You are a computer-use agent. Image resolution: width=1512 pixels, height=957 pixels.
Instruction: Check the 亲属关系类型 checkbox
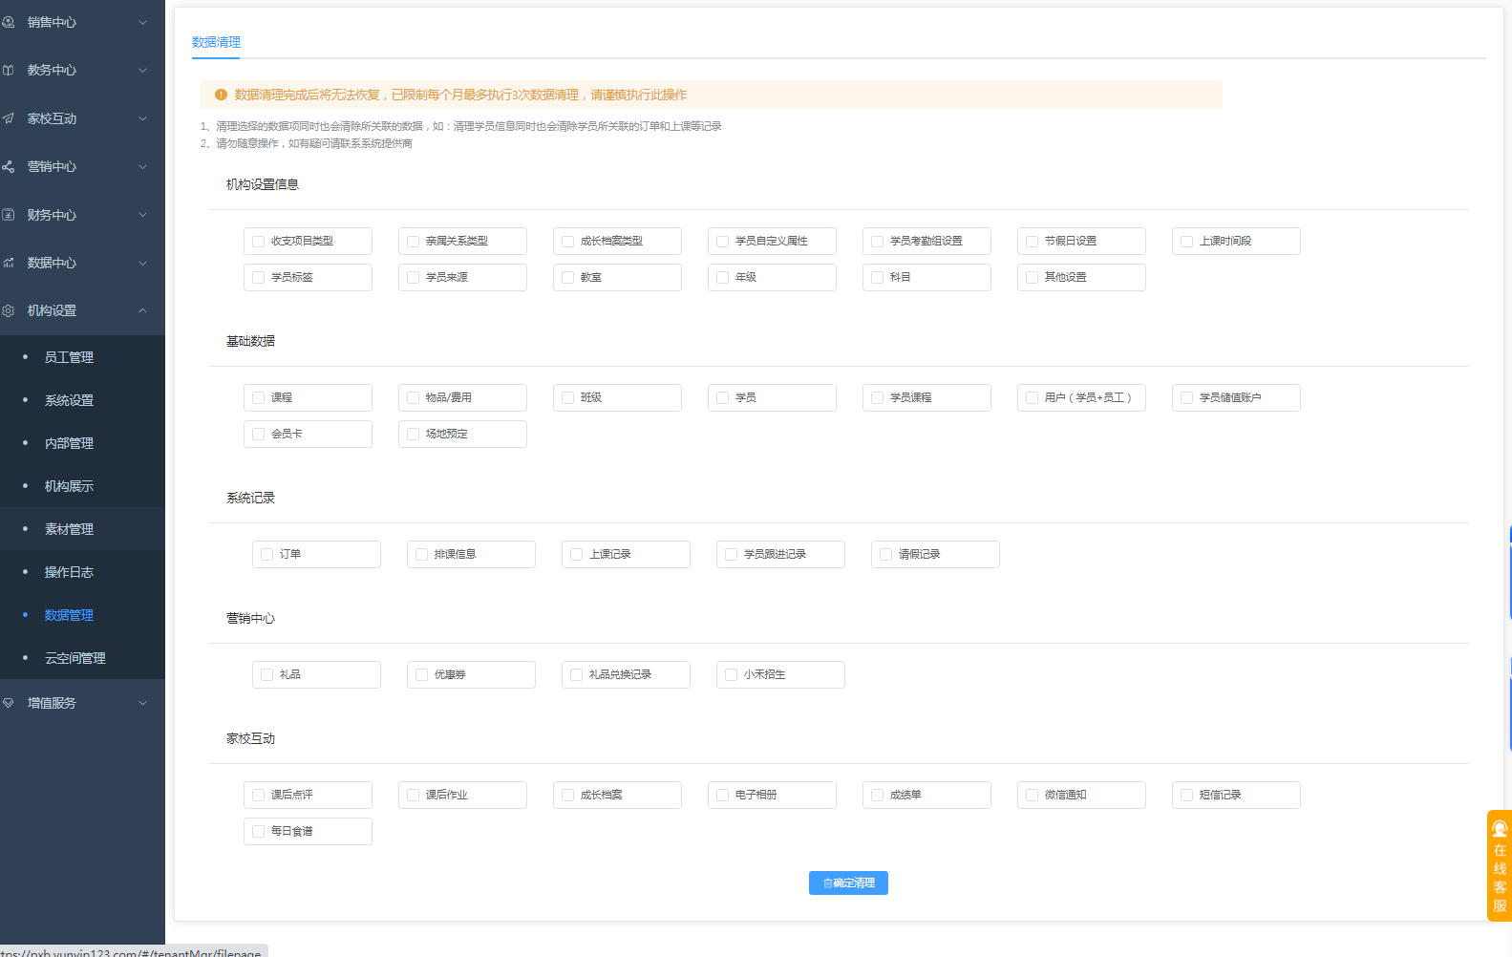pyautogui.click(x=413, y=242)
